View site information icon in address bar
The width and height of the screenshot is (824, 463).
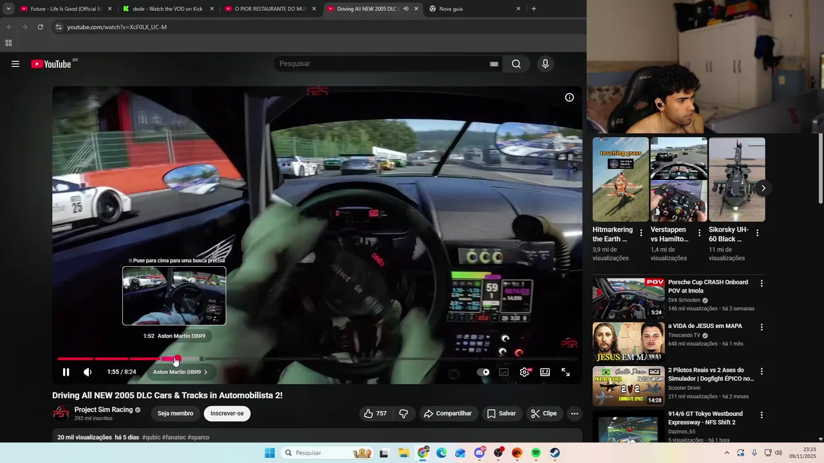click(x=59, y=27)
